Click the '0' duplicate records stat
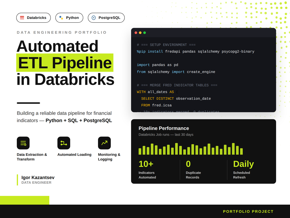The width and height of the screenshot is (290, 218). 188,164
